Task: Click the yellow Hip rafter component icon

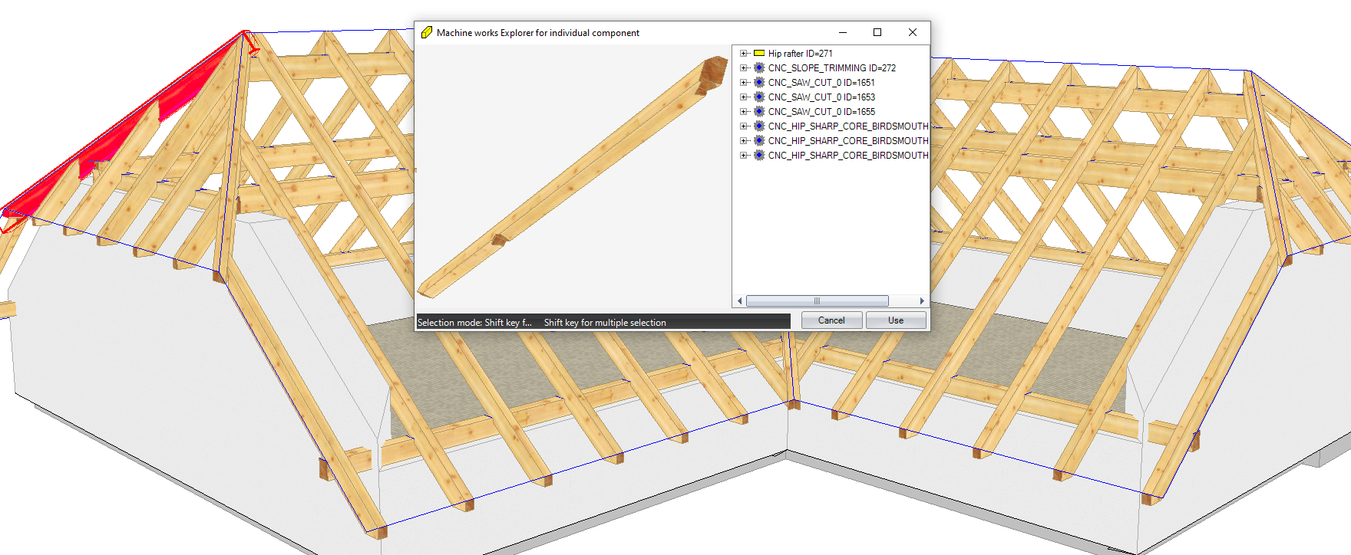Action: coord(759,54)
